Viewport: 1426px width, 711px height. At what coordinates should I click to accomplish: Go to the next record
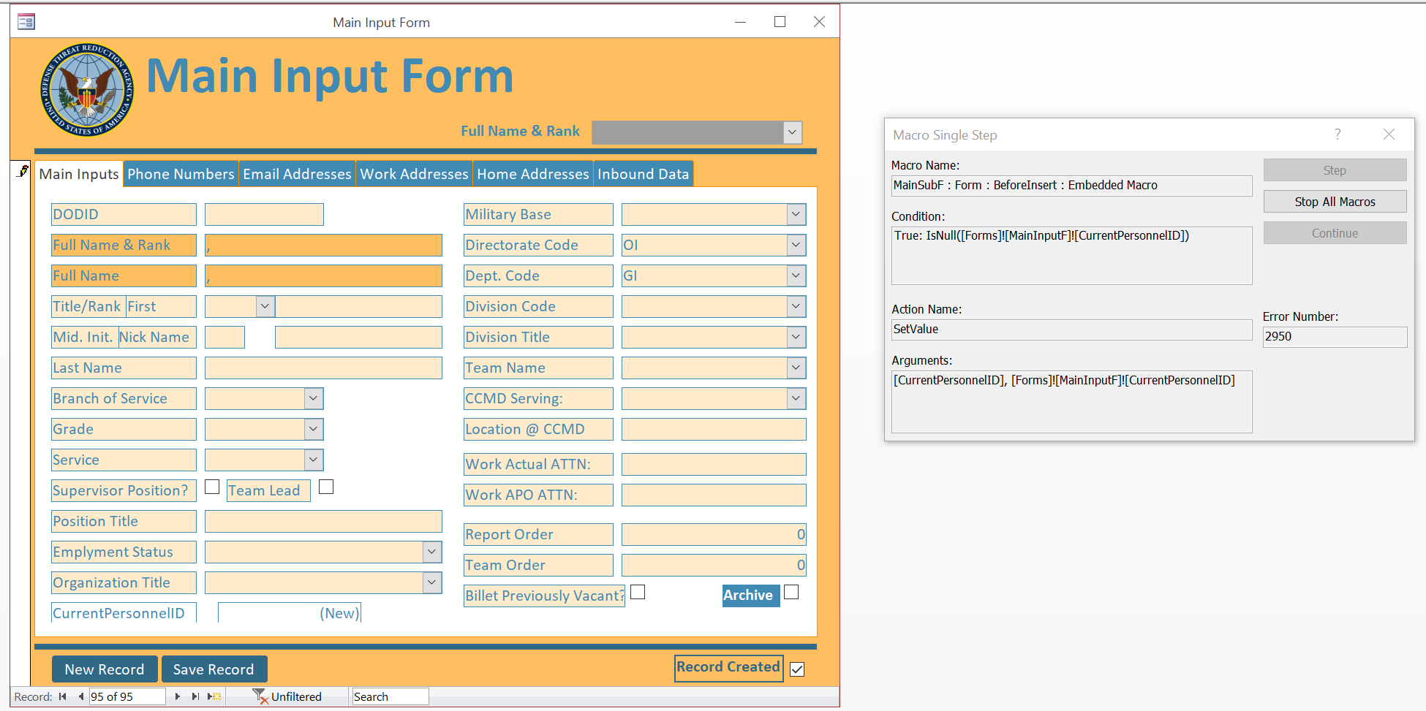point(177,696)
